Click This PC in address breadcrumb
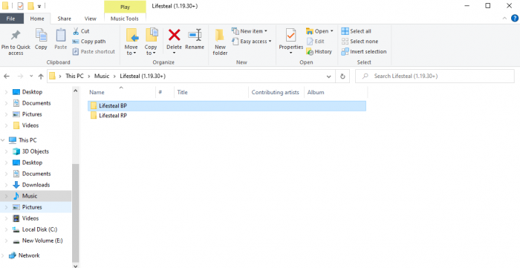The height and width of the screenshot is (268, 520). [x=74, y=76]
